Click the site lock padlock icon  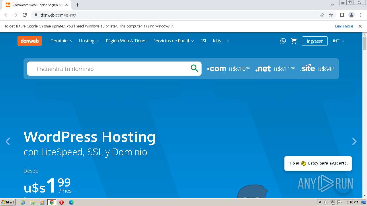(36, 15)
